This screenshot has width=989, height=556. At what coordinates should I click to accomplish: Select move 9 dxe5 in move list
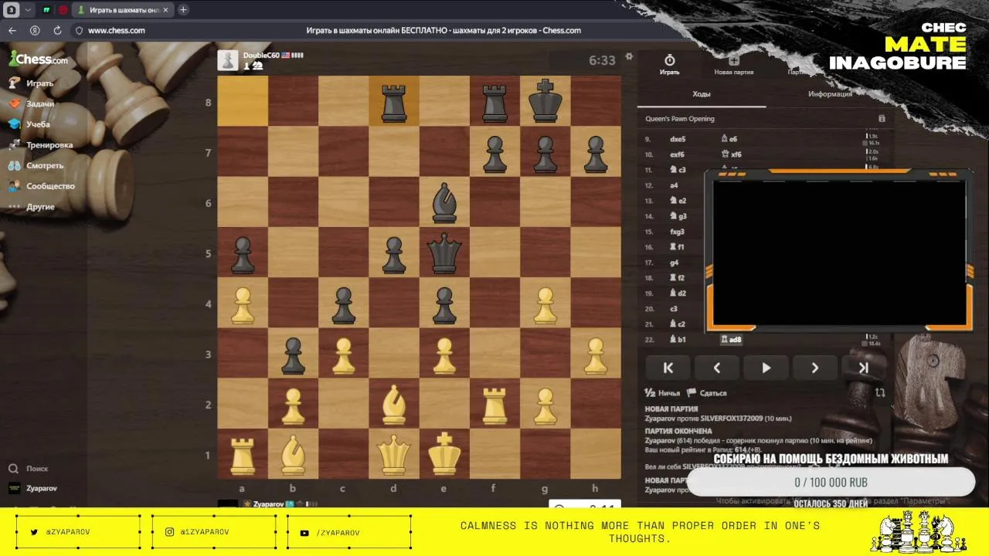tap(678, 139)
